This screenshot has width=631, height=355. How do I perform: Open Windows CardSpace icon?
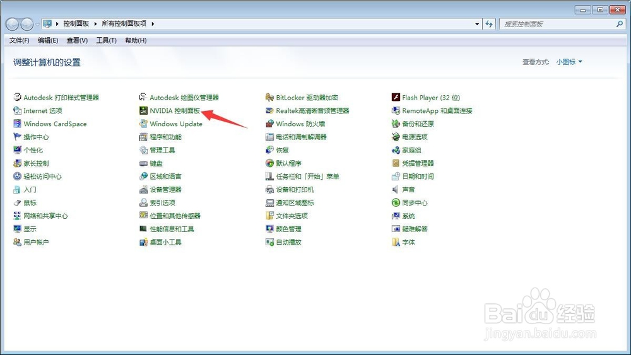click(x=17, y=124)
